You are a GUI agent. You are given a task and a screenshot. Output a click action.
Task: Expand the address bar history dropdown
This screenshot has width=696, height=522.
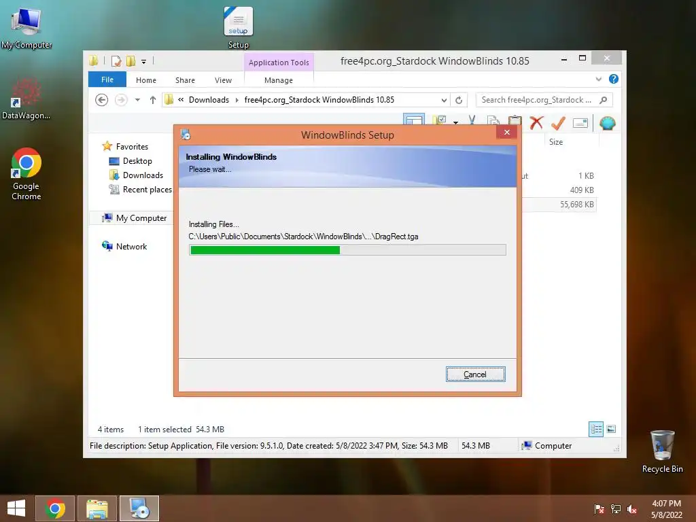click(x=444, y=100)
